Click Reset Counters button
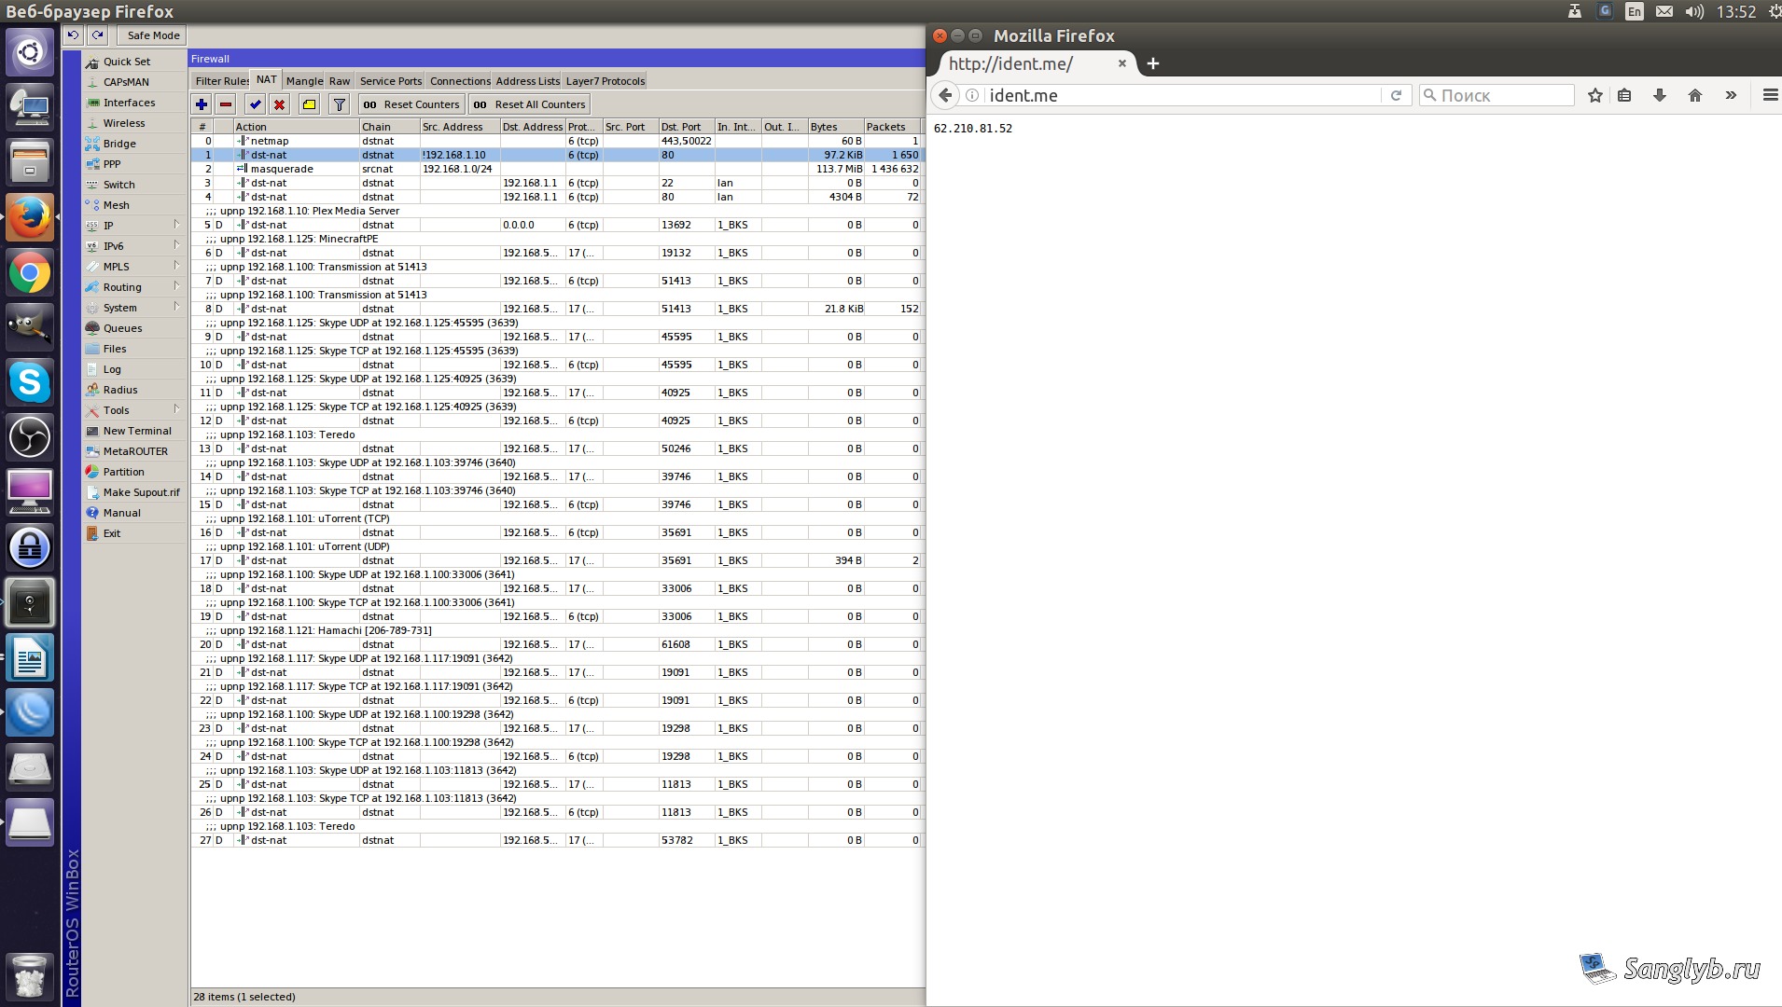1782x1007 pixels. point(411,104)
